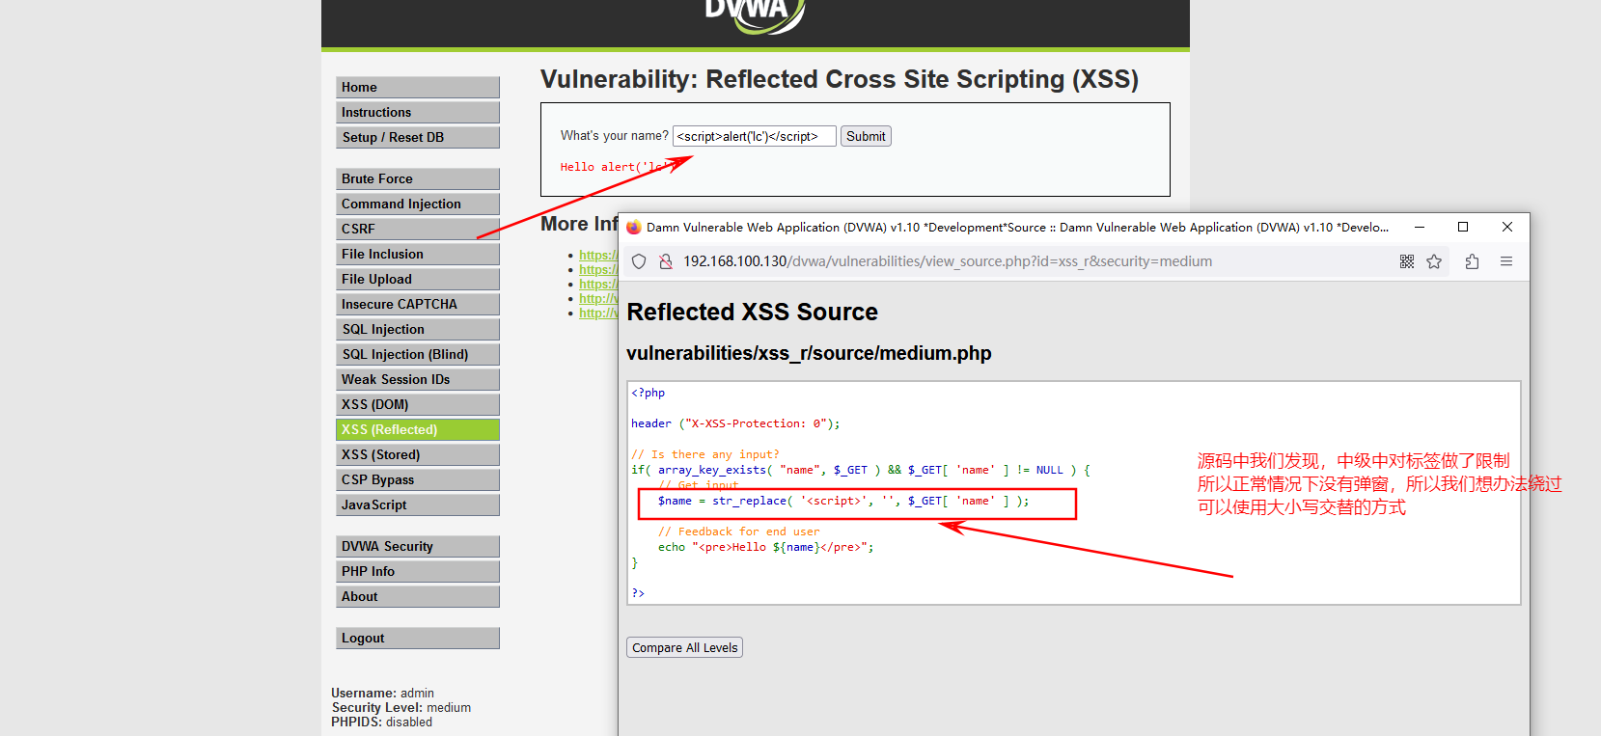Screen dimensions: 1601x736
Task: Click the name input field
Action: [x=754, y=136]
